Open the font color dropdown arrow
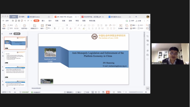Image resolution: width=190 pixels, height=107 pixels. click(x=72, y=28)
